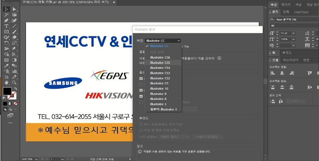Select the Magic Wand tool

point(6,15)
